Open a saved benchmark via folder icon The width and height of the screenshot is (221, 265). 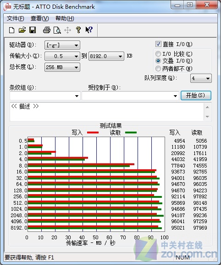point(22,30)
